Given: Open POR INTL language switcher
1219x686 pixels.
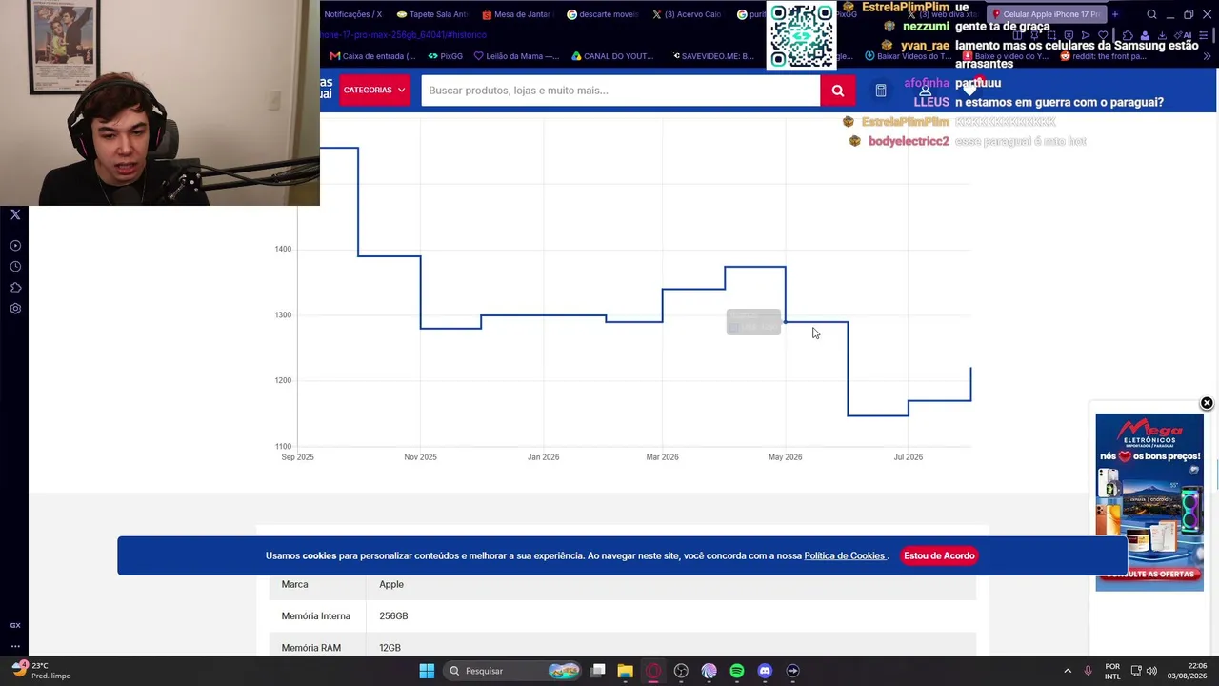Looking at the screenshot, I should [1112, 671].
